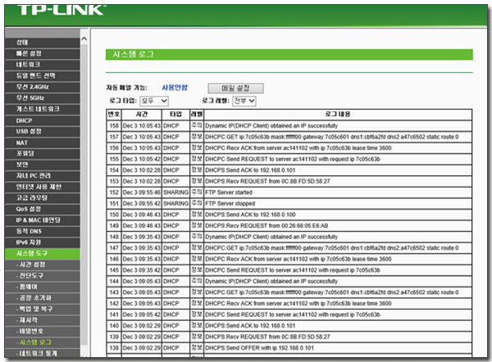Click the 로그내용 column header
Viewport: 492px width, 362px height.
click(x=338, y=115)
